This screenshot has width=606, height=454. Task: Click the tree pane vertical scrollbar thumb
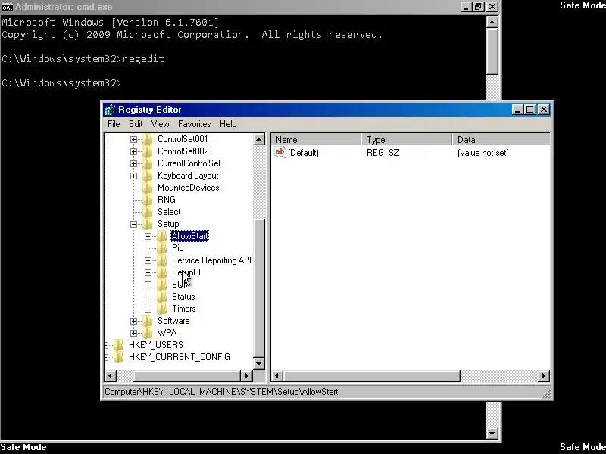click(x=259, y=288)
